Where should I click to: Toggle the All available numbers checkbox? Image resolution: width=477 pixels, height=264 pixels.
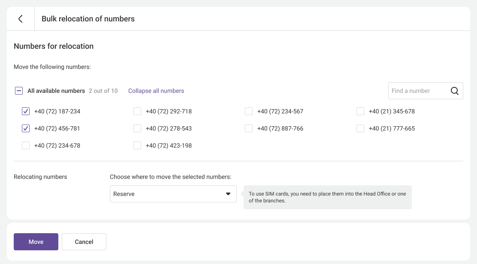point(19,91)
